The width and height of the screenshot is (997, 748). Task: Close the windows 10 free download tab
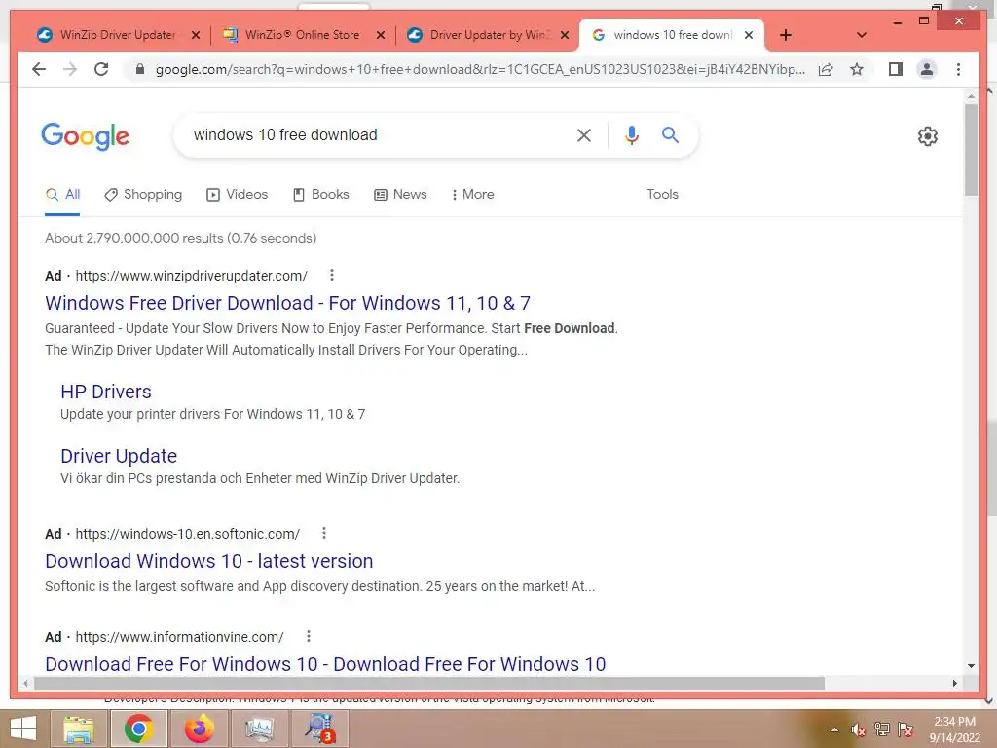coord(749,35)
